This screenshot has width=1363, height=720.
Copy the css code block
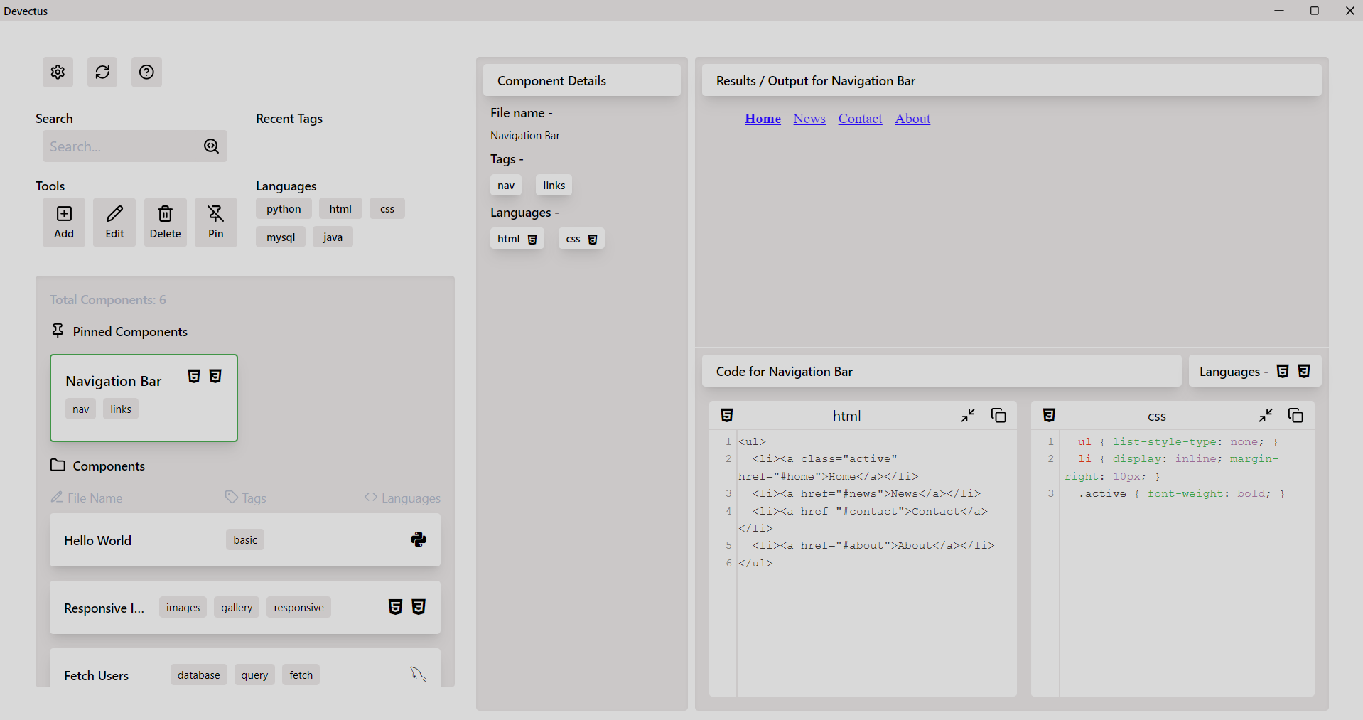[1295, 415]
